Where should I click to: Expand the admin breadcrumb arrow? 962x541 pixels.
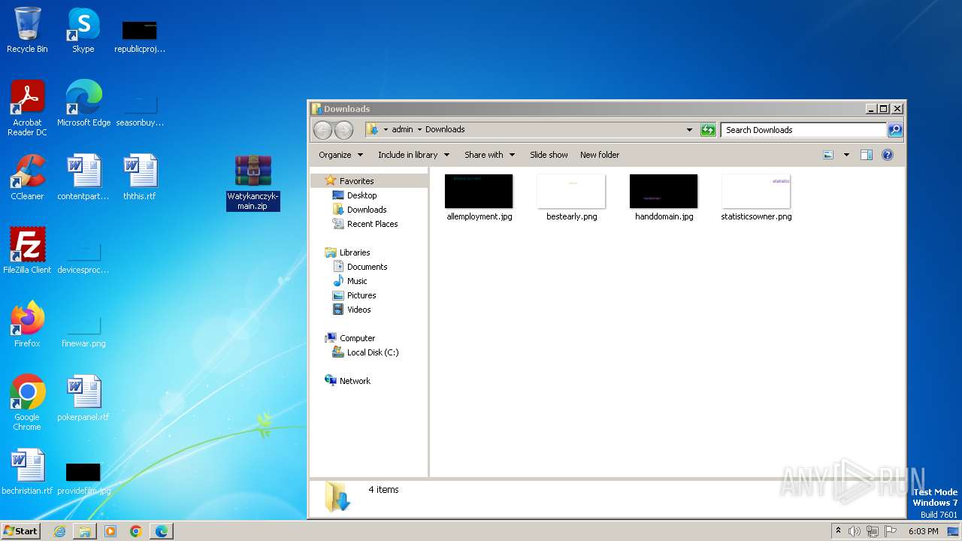pos(419,129)
